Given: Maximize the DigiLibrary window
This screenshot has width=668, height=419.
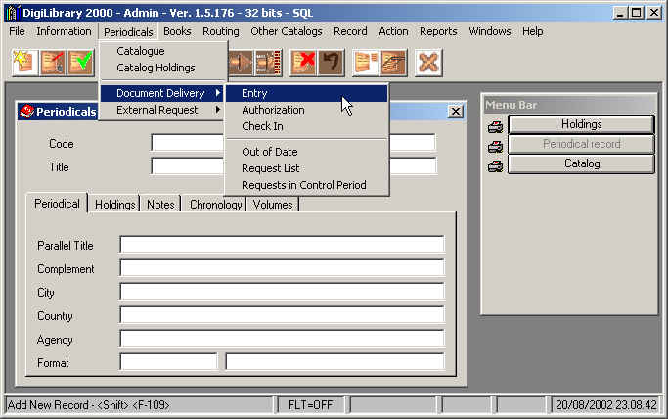Looking at the screenshot, I should click(x=636, y=13).
